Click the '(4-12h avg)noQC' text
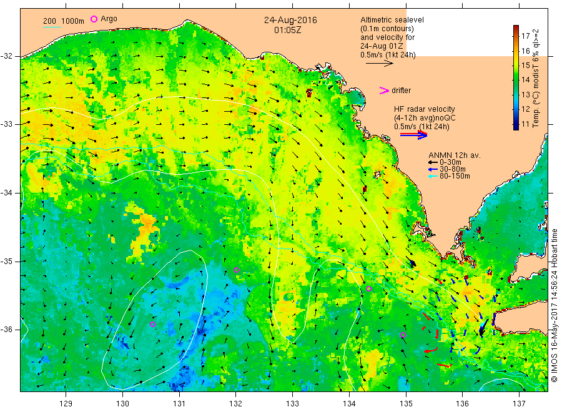Image resolution: width=562 pixels, height=412 pixels. click(425, 118)
